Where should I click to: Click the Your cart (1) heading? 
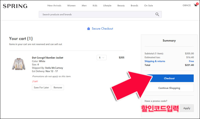point(21,39)
